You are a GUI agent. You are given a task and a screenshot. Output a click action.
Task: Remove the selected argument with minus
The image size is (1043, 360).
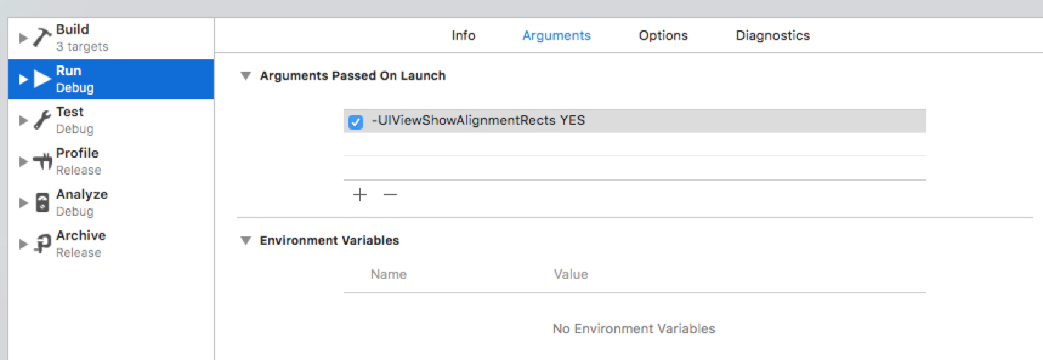click(x=390, y=195)
